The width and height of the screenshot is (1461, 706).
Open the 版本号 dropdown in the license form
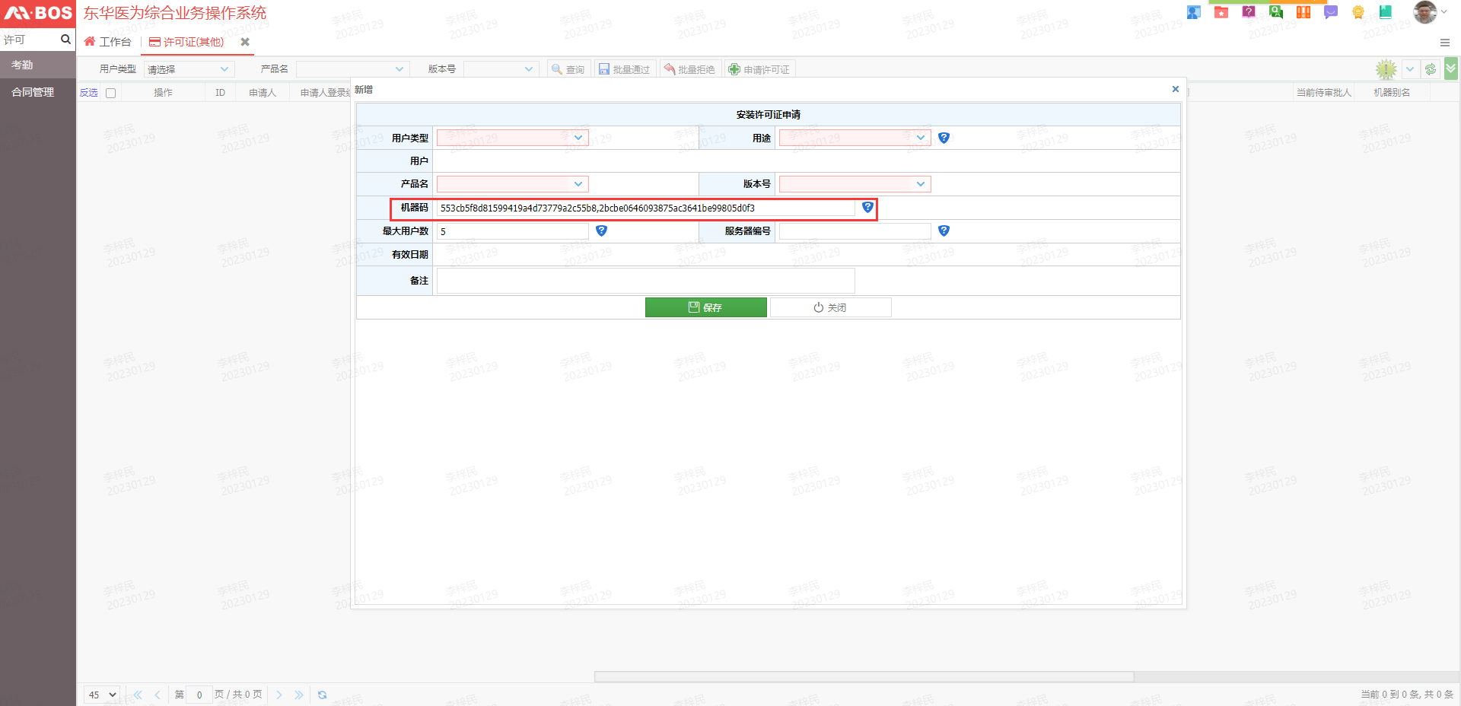tap(854, 183)
